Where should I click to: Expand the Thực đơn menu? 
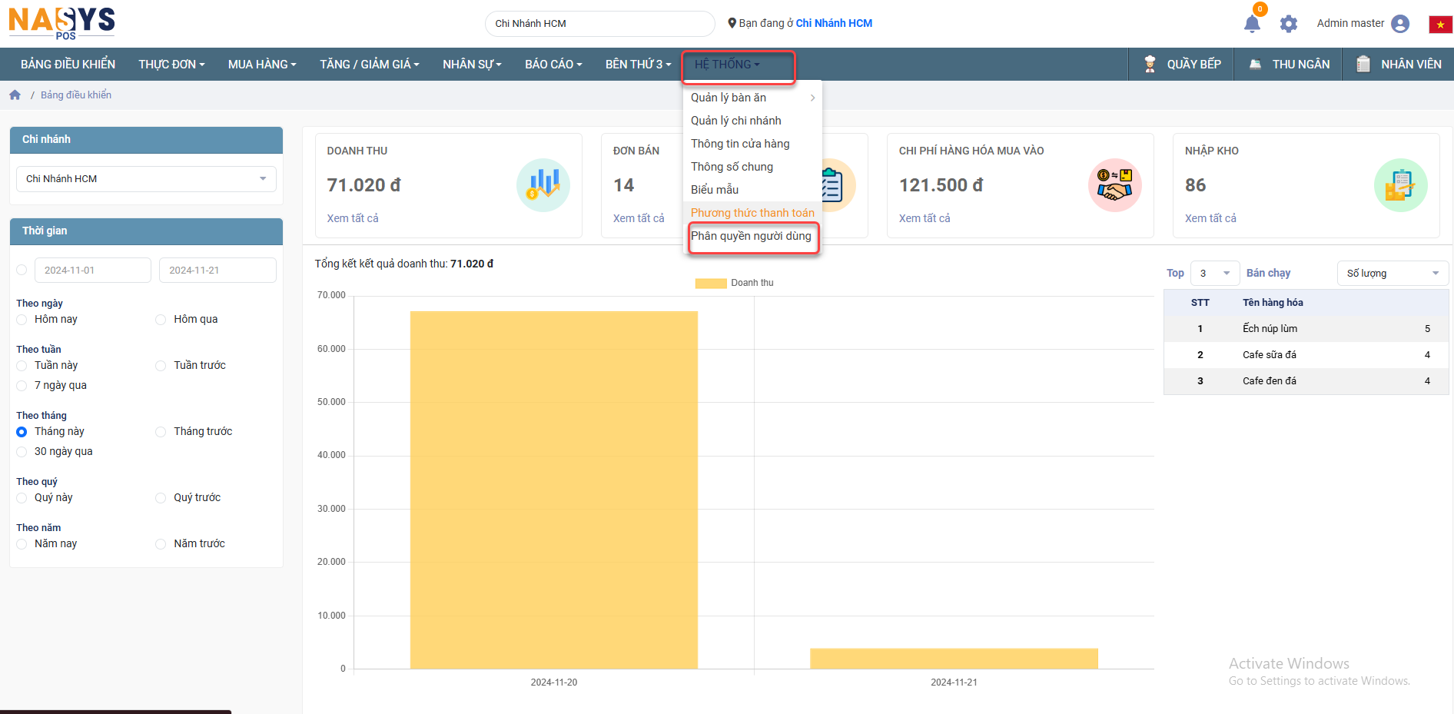coord(171,65)
